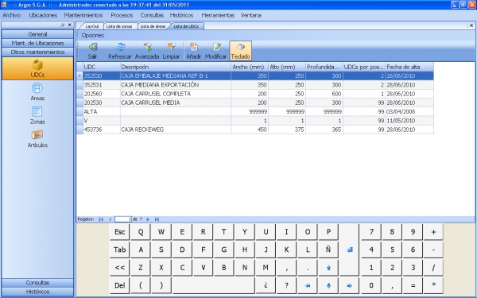Select the CAJA CARRUSEL MEDIA cell
Screen dimensions: 477x298
click(176, 103)
